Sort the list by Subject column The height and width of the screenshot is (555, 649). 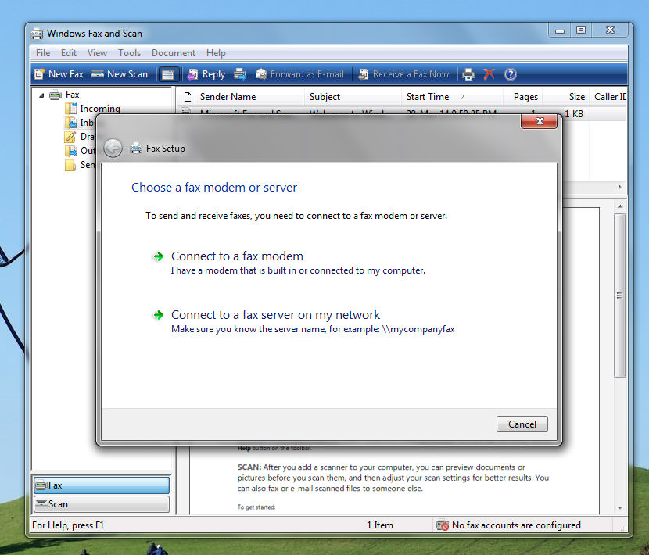point(353,97)
